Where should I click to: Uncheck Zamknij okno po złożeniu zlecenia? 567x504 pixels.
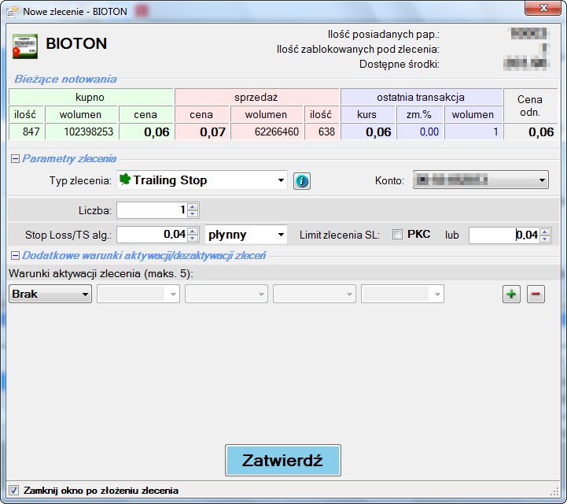(x=13, y=491)
